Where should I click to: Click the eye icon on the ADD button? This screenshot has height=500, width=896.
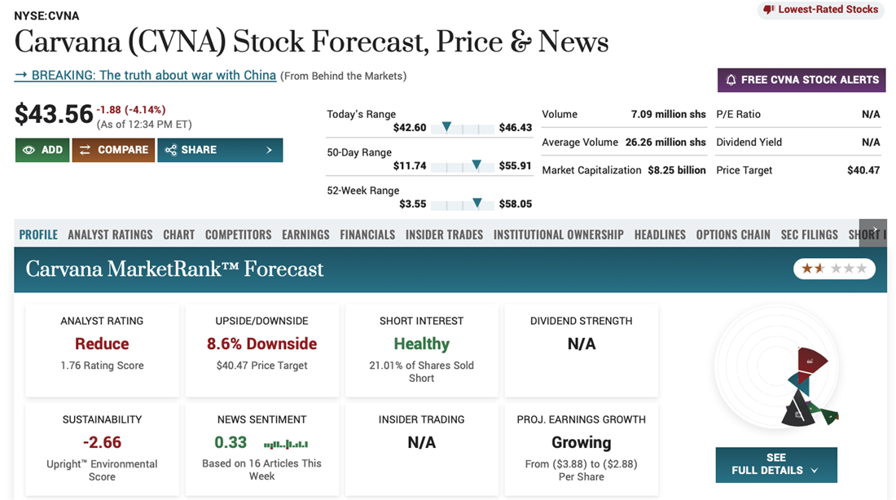click(29, 150)
